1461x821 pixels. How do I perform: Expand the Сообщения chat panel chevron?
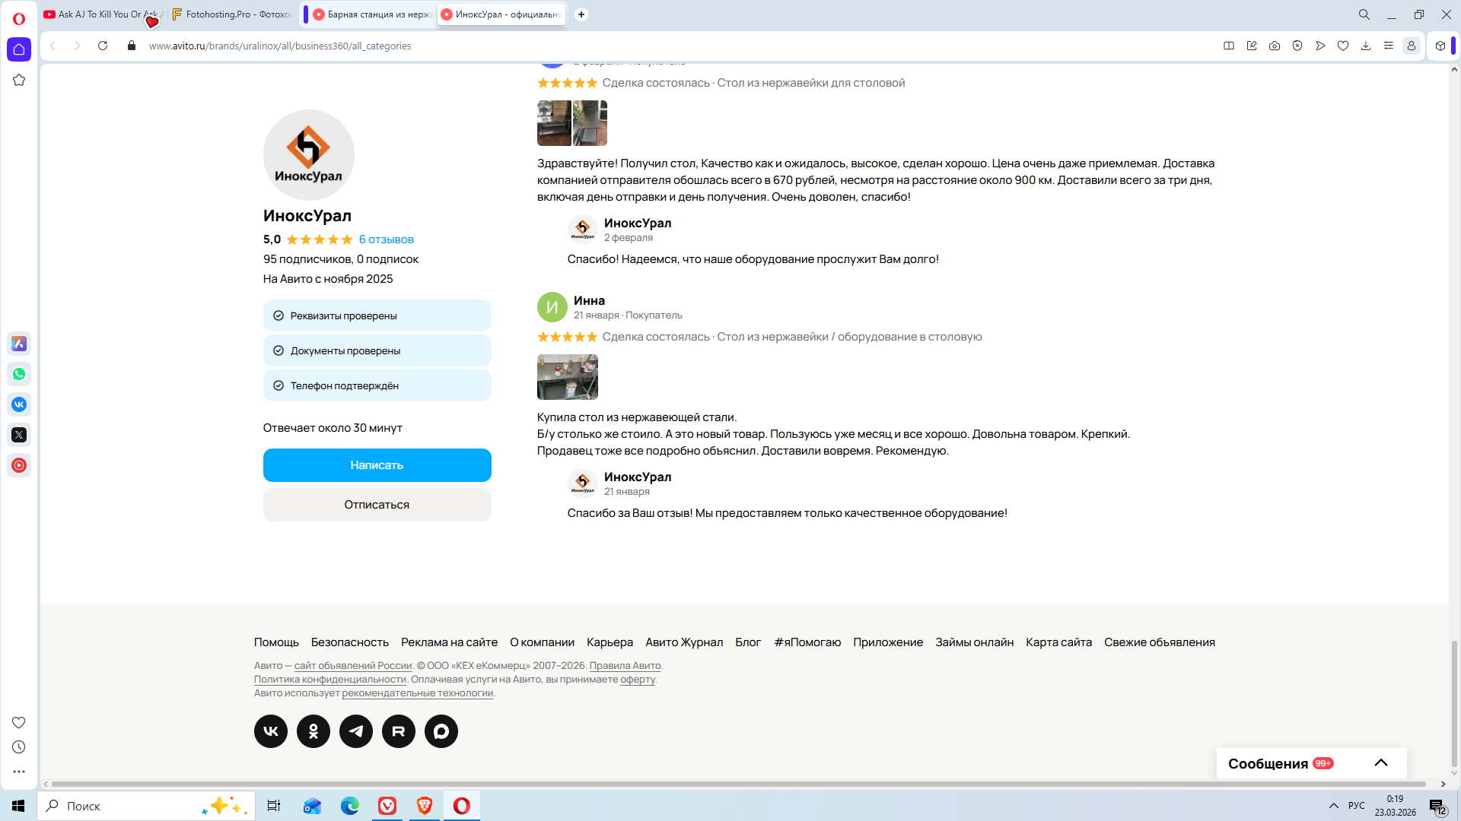point(1381,763)
